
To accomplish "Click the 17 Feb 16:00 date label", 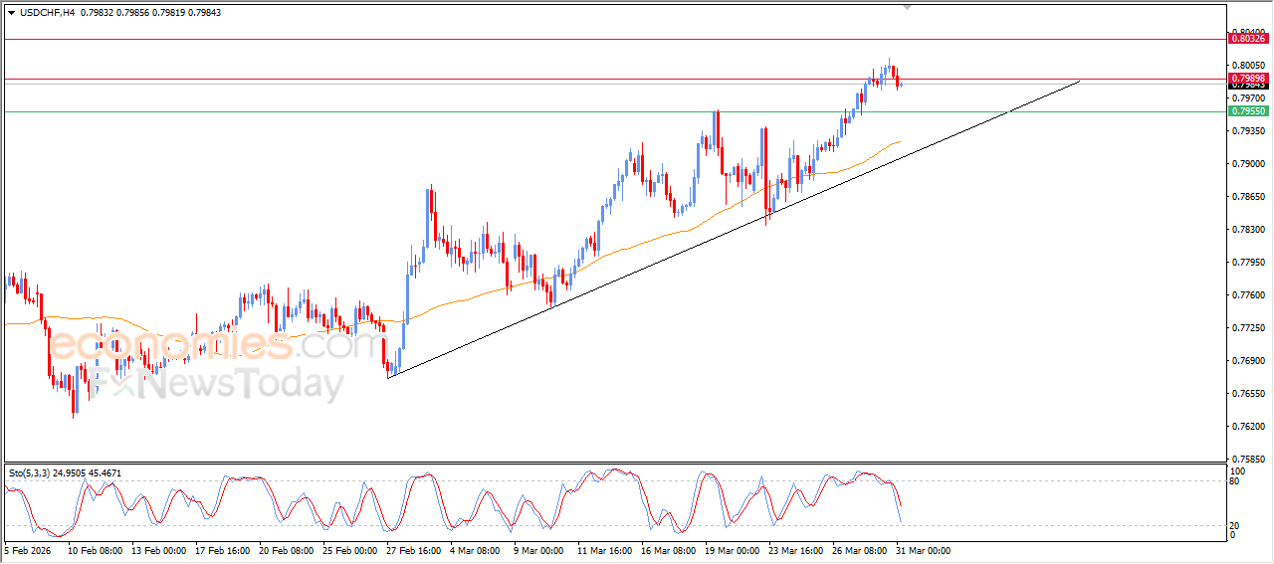I will point(222,550).
